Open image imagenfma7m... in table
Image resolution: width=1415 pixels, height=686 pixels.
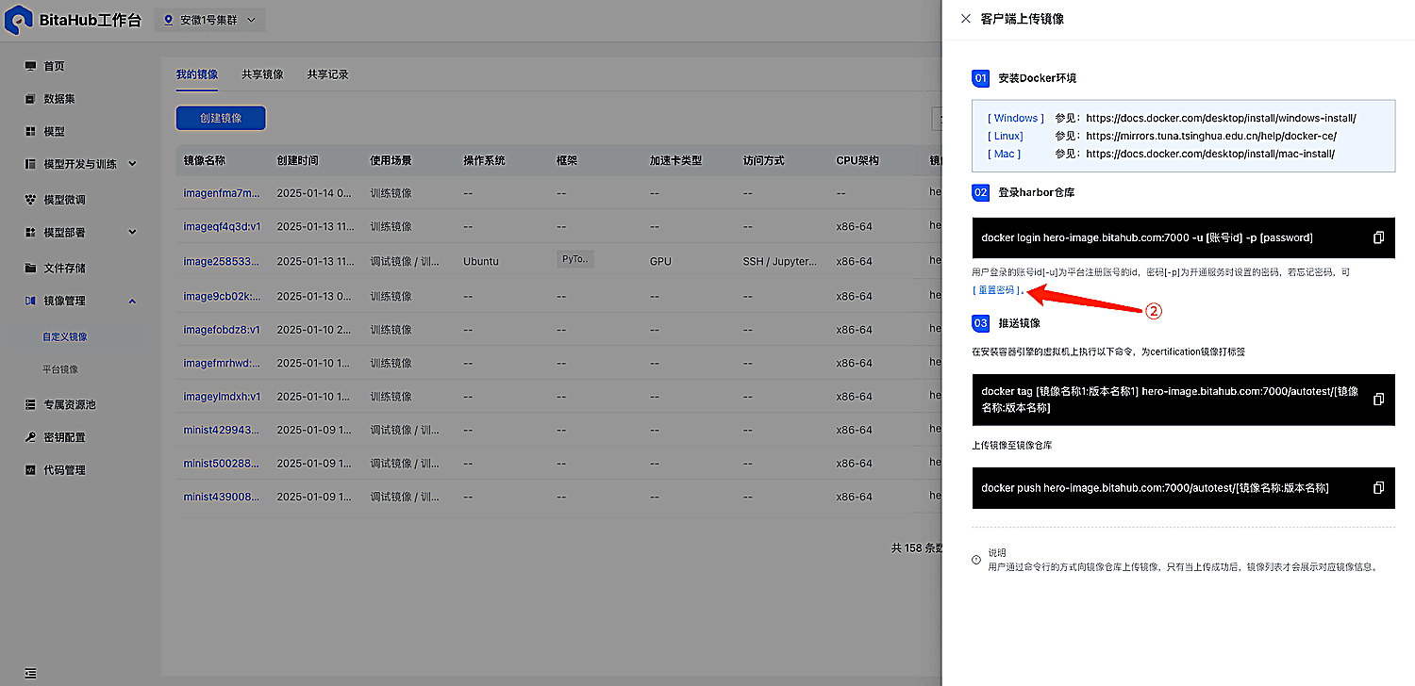(221, 193)
